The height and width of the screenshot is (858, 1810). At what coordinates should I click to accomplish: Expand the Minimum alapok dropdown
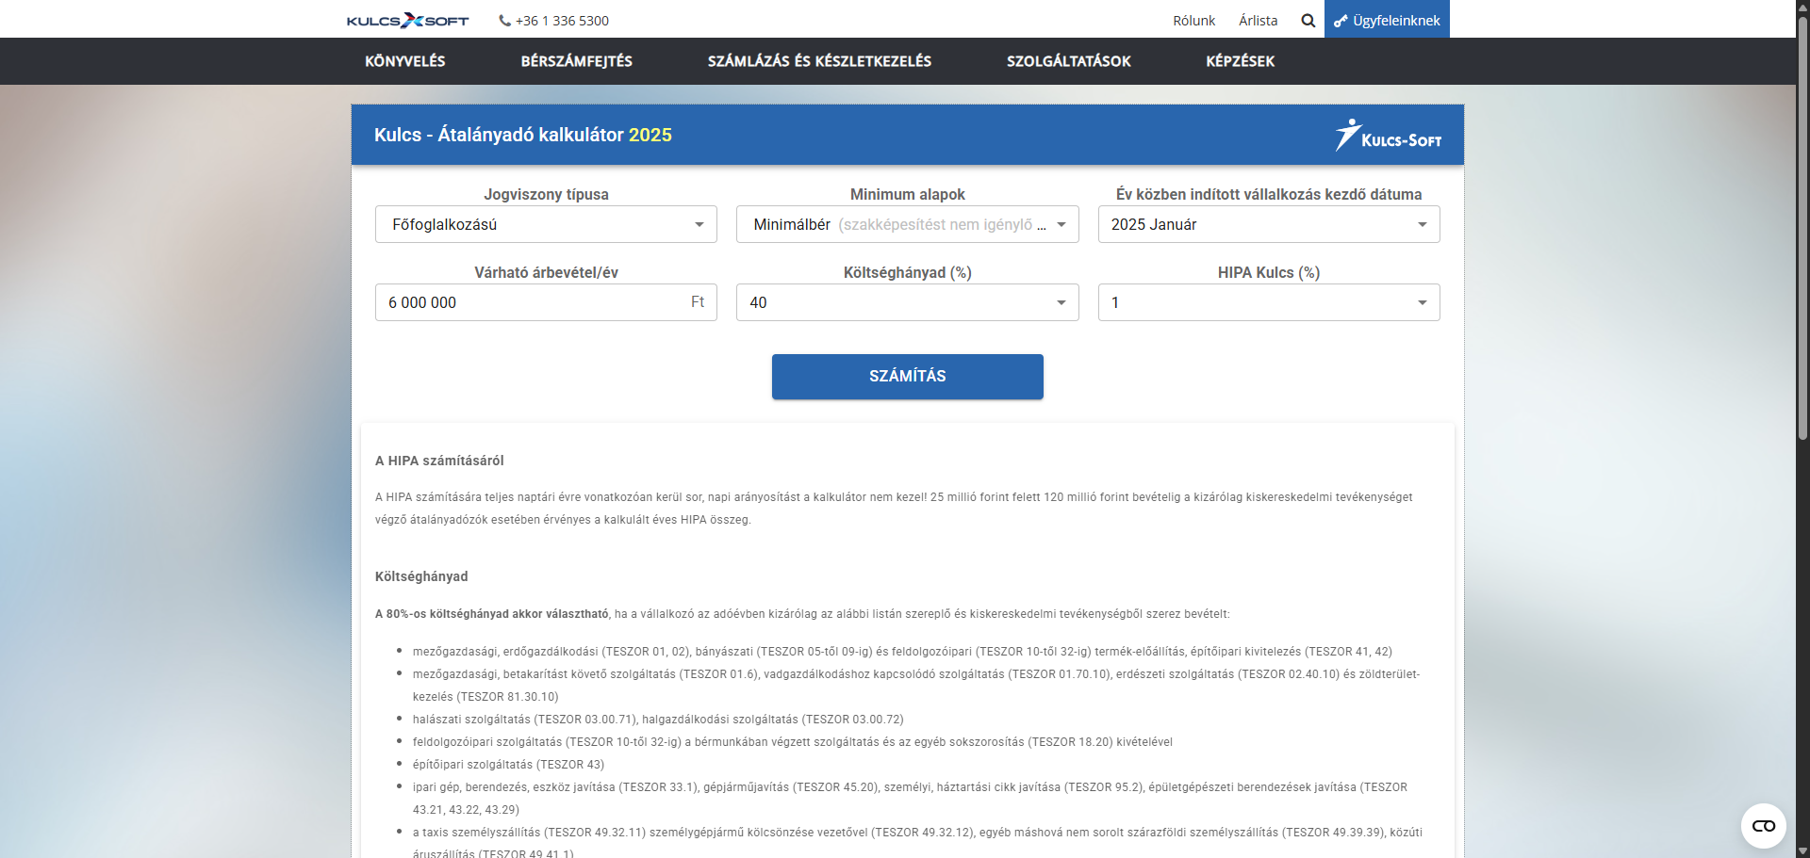coord(907,224)
